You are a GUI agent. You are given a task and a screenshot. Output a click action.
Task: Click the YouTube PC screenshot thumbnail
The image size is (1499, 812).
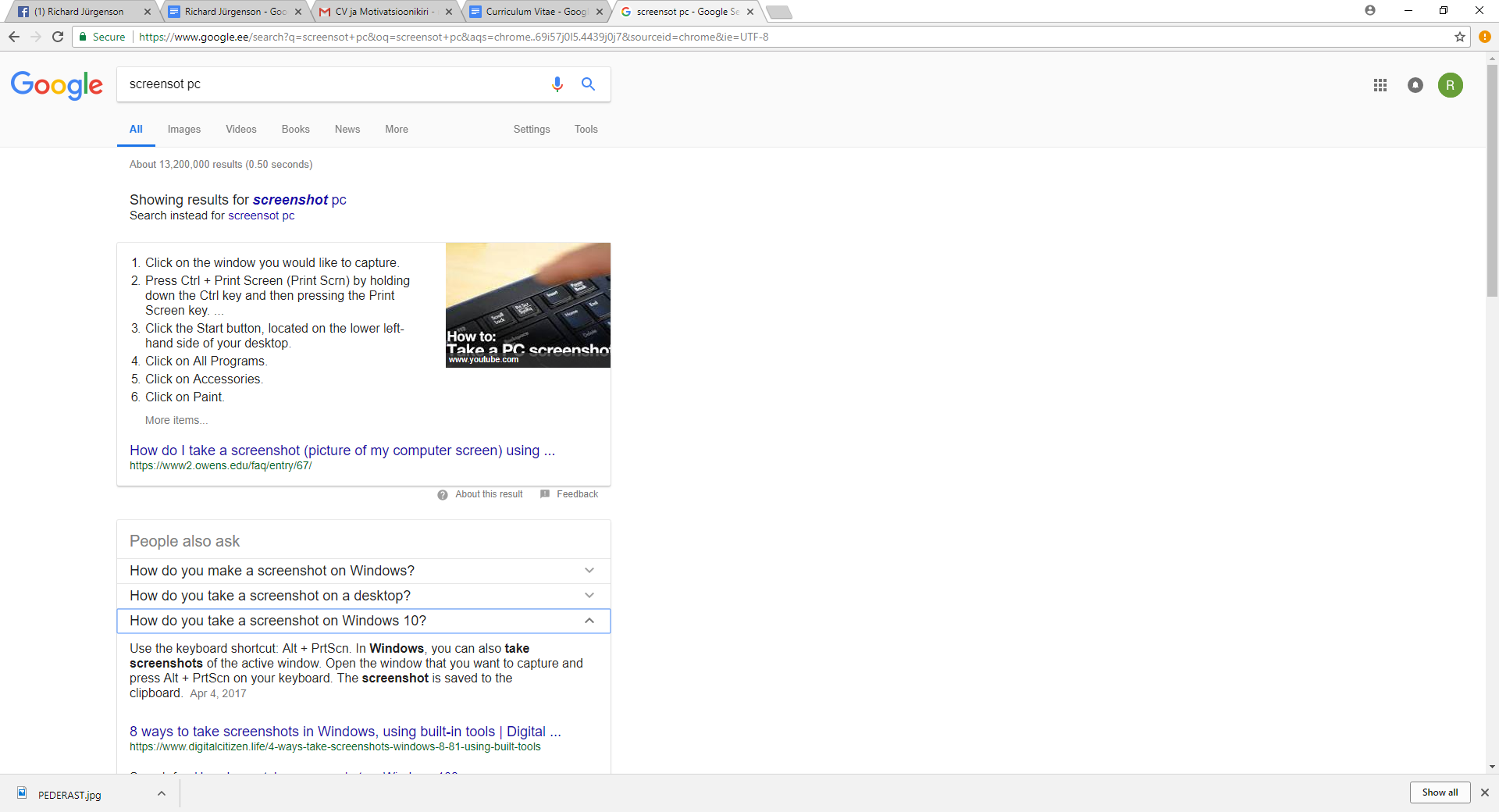528,305
